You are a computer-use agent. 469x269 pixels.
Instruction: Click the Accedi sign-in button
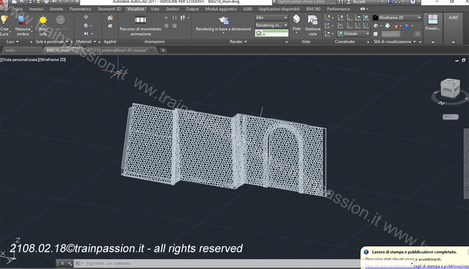[359, 2]
